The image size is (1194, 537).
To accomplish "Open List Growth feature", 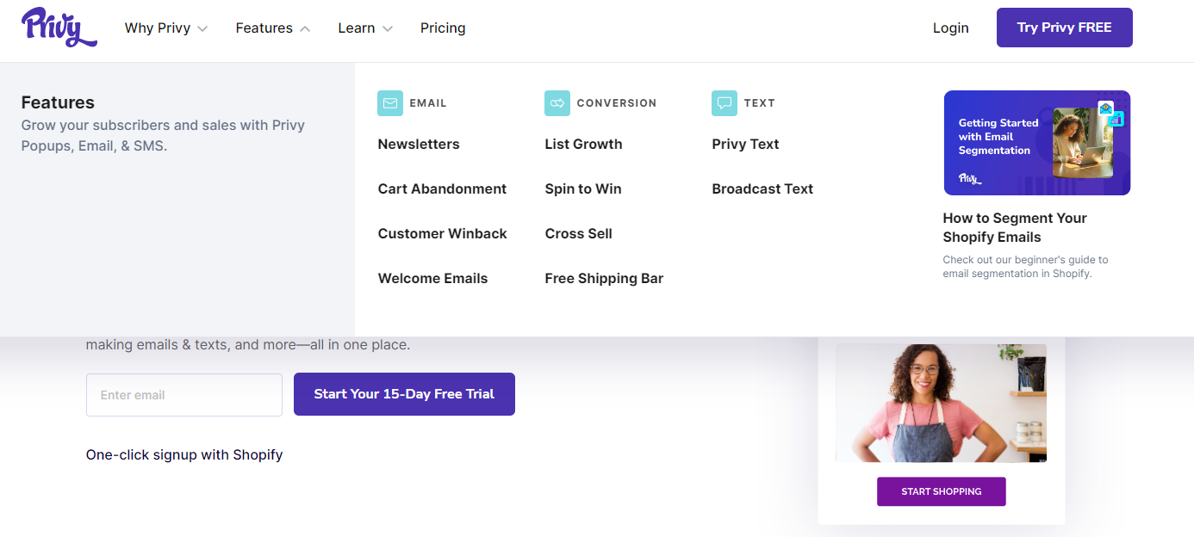I will 583,144.
